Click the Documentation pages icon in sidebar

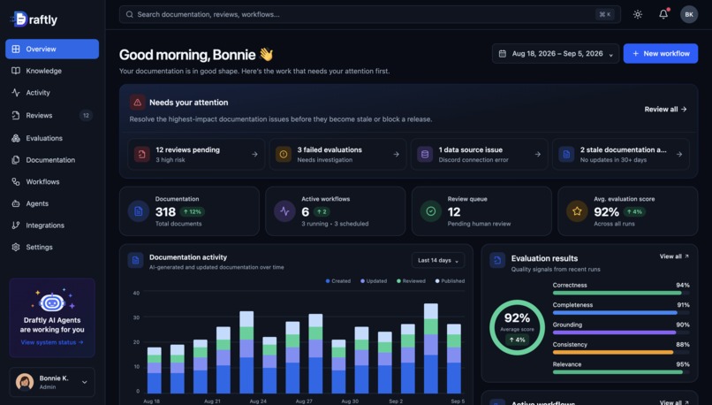pyautogui.click(x=16, y=160)
